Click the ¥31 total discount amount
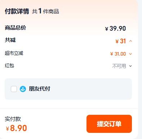 (121, 41)
